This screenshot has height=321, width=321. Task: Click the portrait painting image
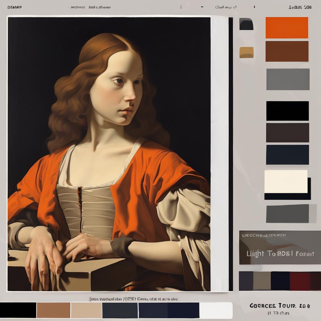click(x=109, y=154)
